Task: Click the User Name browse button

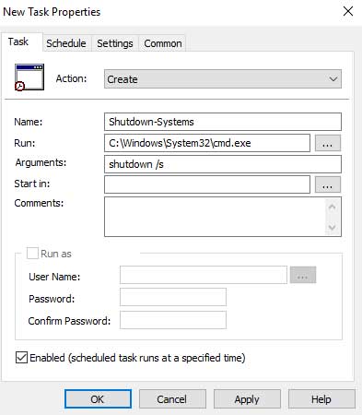Action: (x=303, y=275)
